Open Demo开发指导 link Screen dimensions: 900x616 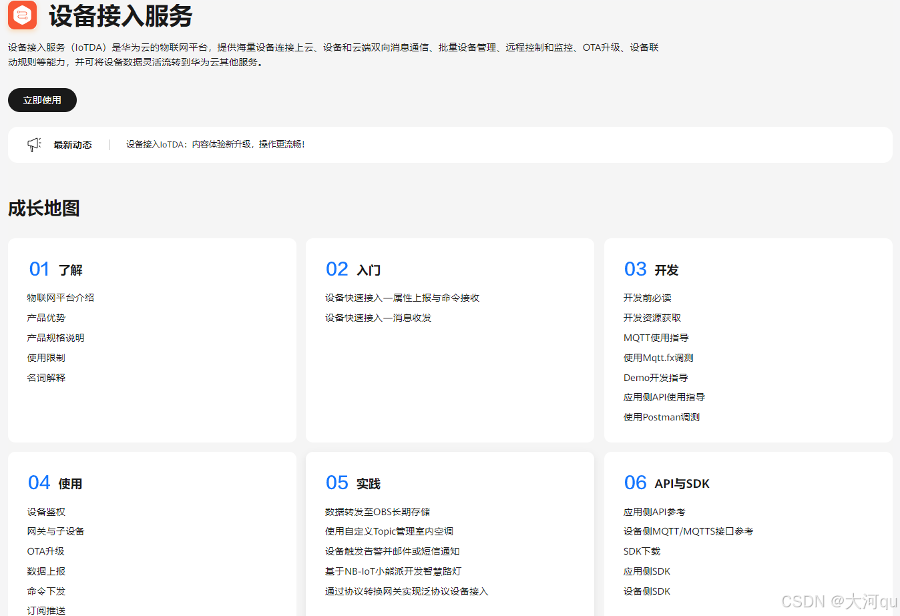click(x=656, y=378)
